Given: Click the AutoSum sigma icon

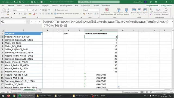Looking at the screenshot, I should (151, 9).
